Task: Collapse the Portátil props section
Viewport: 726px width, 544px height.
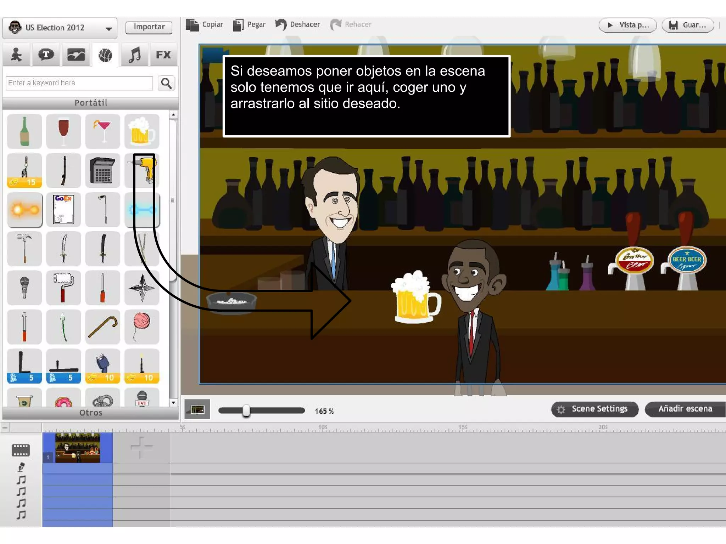Action: (90, 103)
